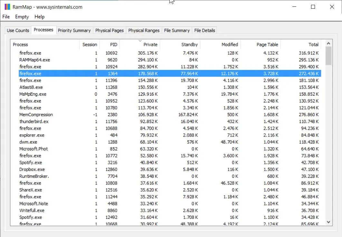Select firefox.exe row with PID 10952
Viewport: 342px width, 237px height.
click(x=170, y=101)
